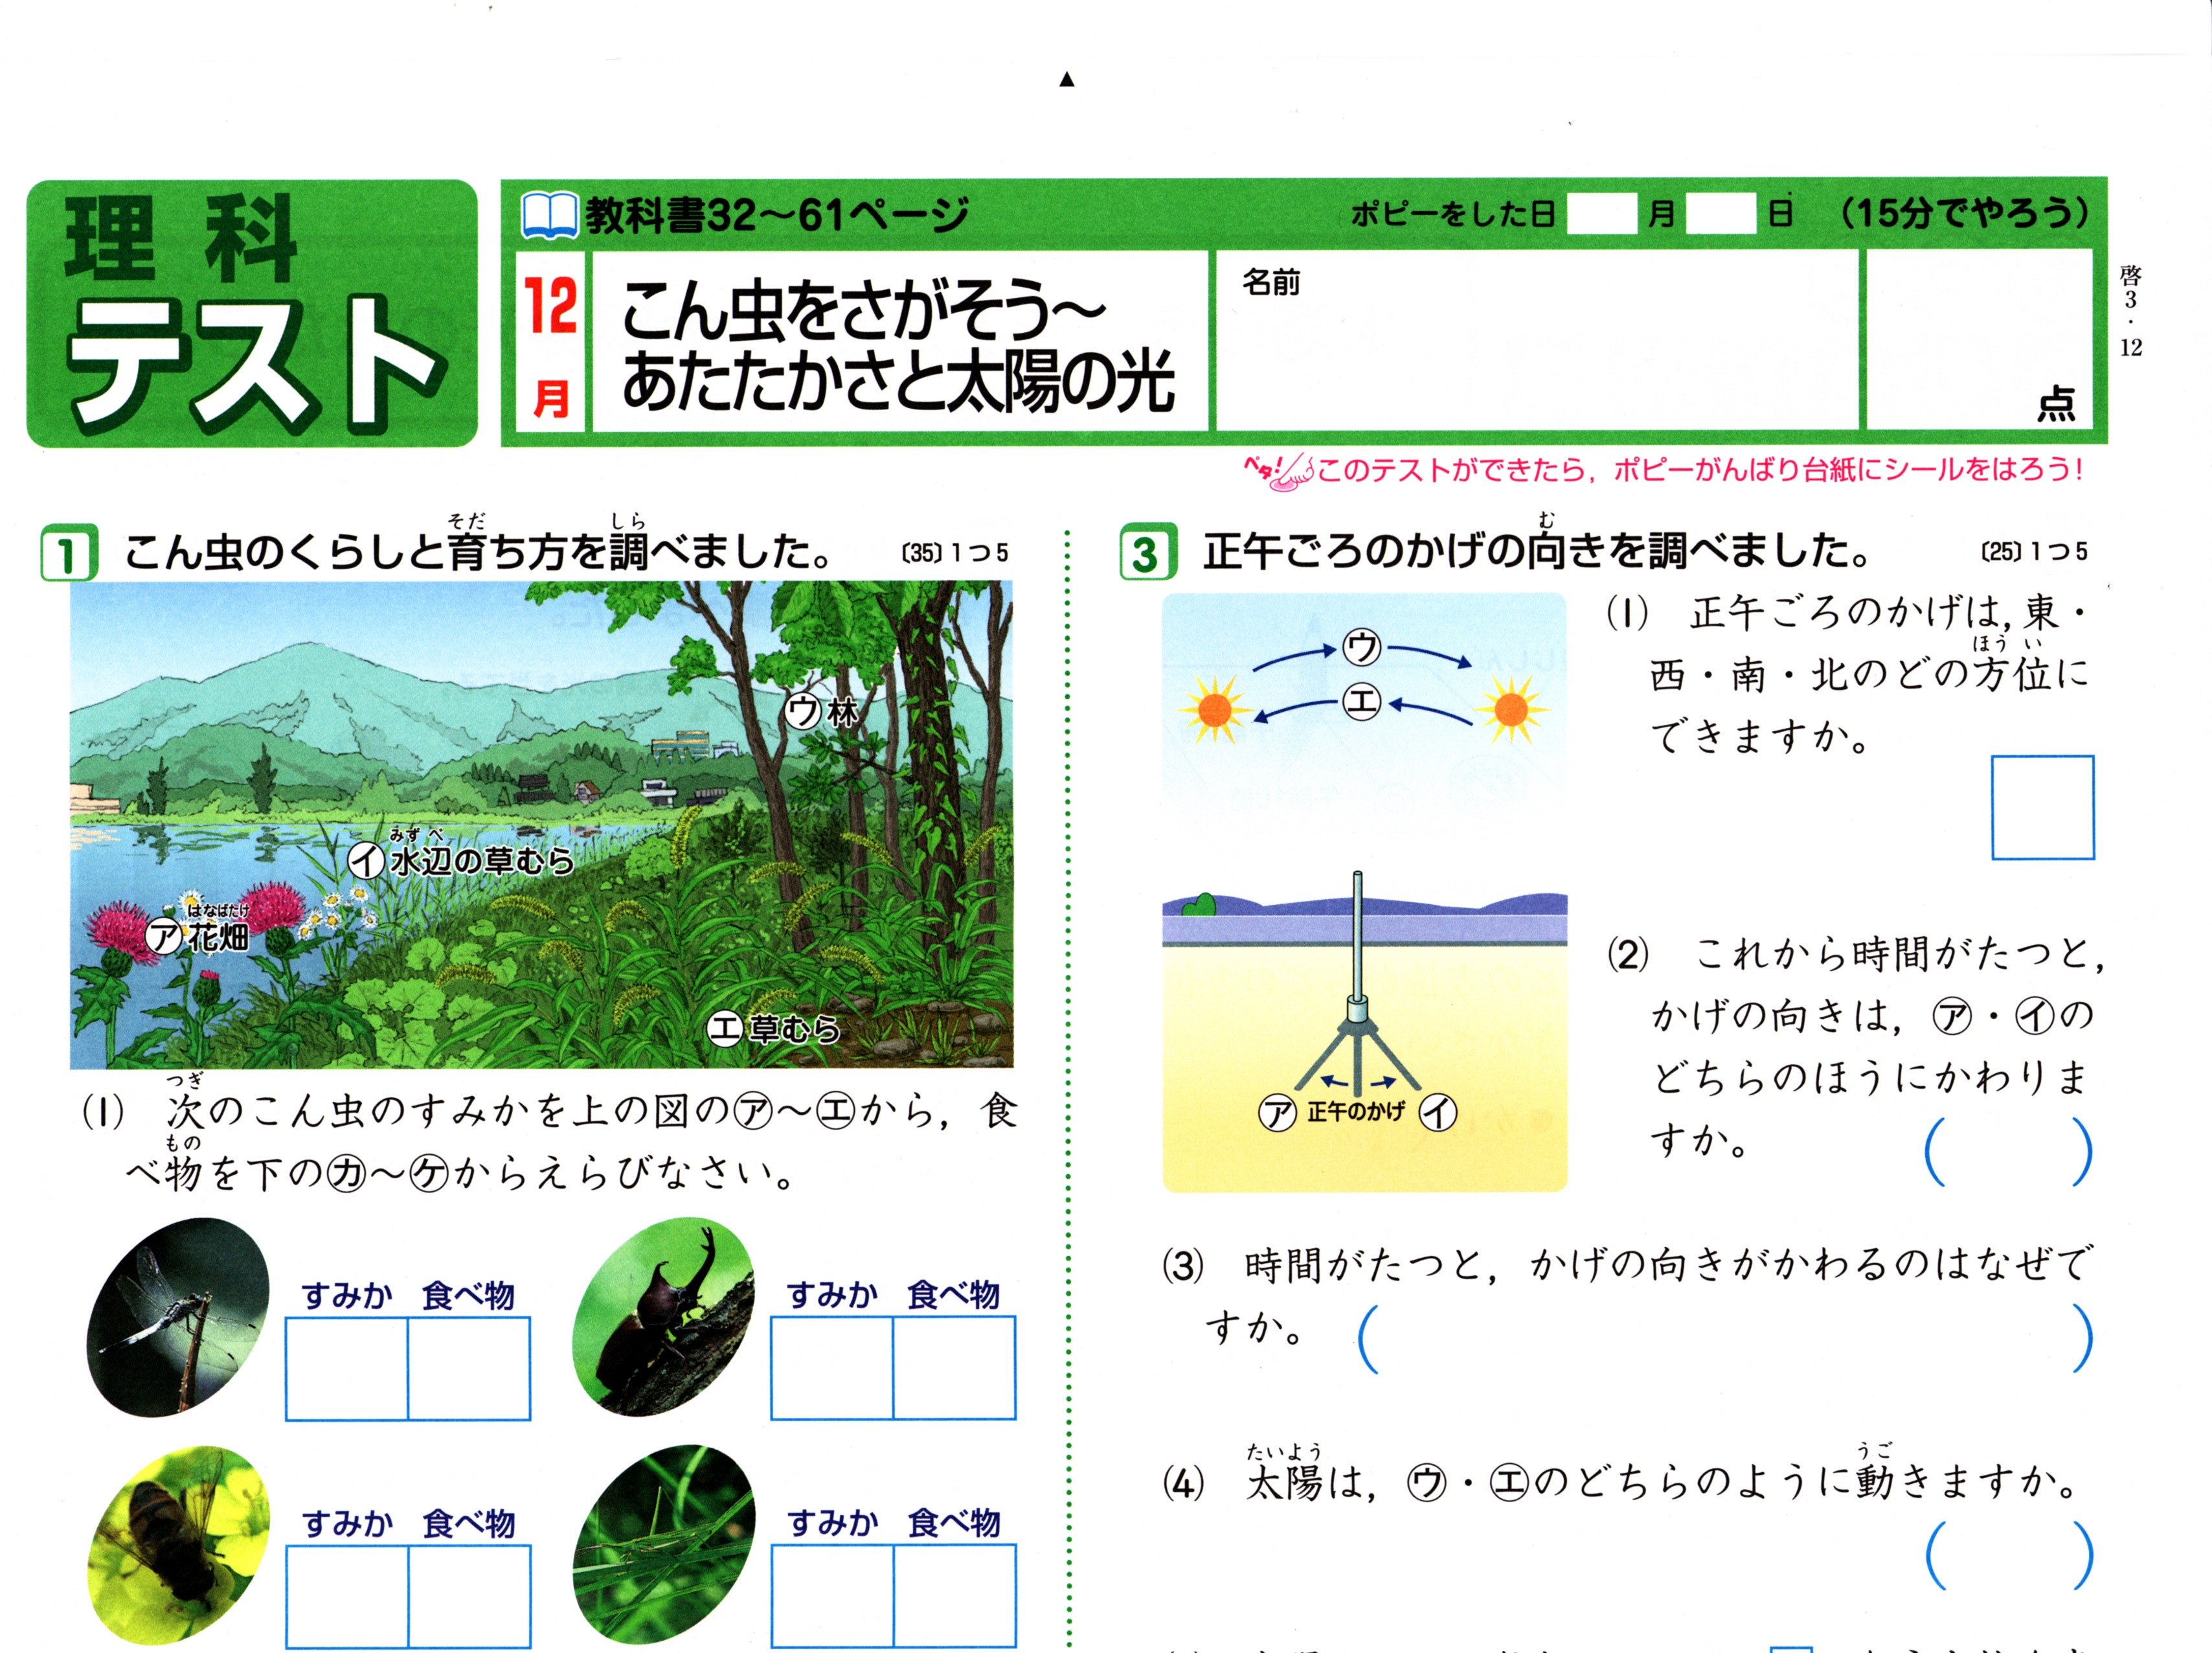Screen dimensions: 2212x1653
Task: Click the bee's 食べ物 answer box
Action: pyautogui.click(x=469, y=1596)
